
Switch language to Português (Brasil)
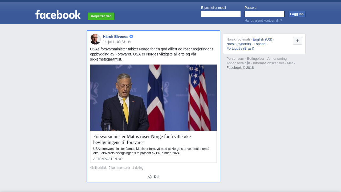(x=240, y=49)
